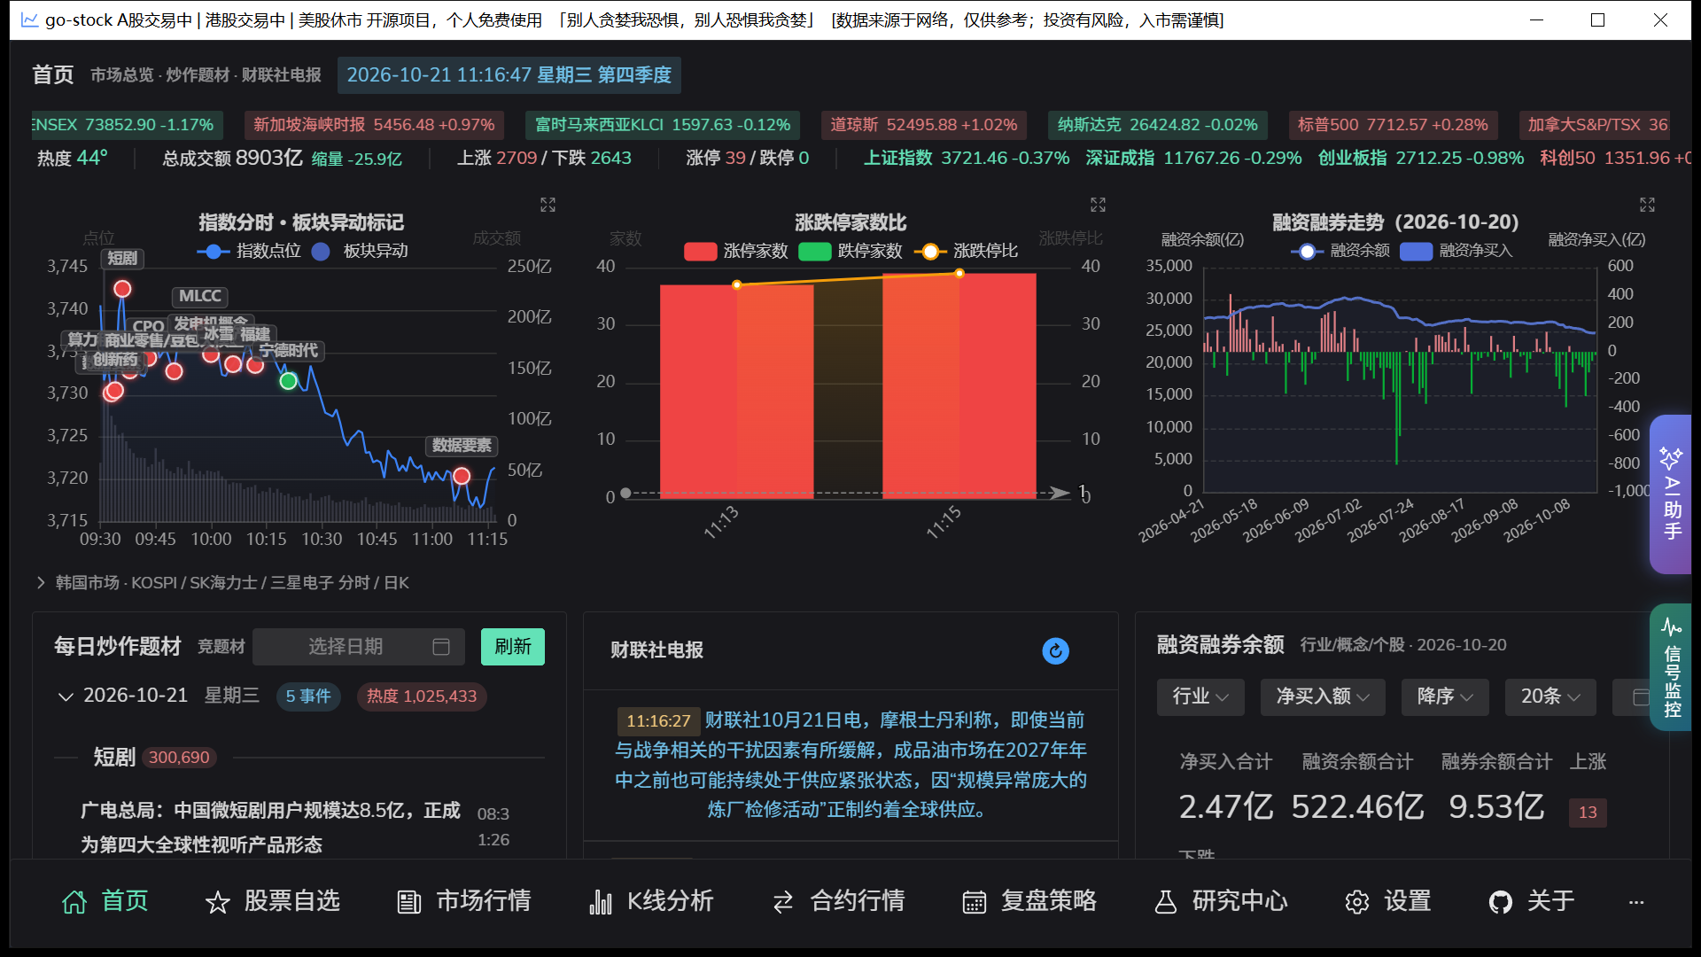
Task: Click the 5 事件 badge
Action: [x=308, y=696]
